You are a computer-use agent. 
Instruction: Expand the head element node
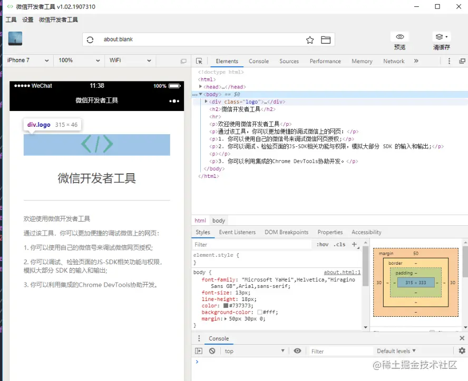(201, 86)
